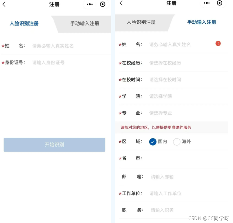Screen dimensions: 233x223
Task: Open the three-dot menu on the right screen
Action: tap(206, 3)
